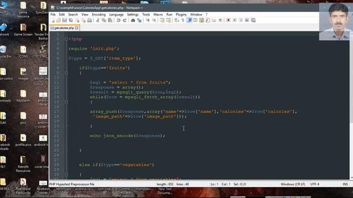
Task: Click UTF-8 encoding in status bar
Action: (314, 184)
